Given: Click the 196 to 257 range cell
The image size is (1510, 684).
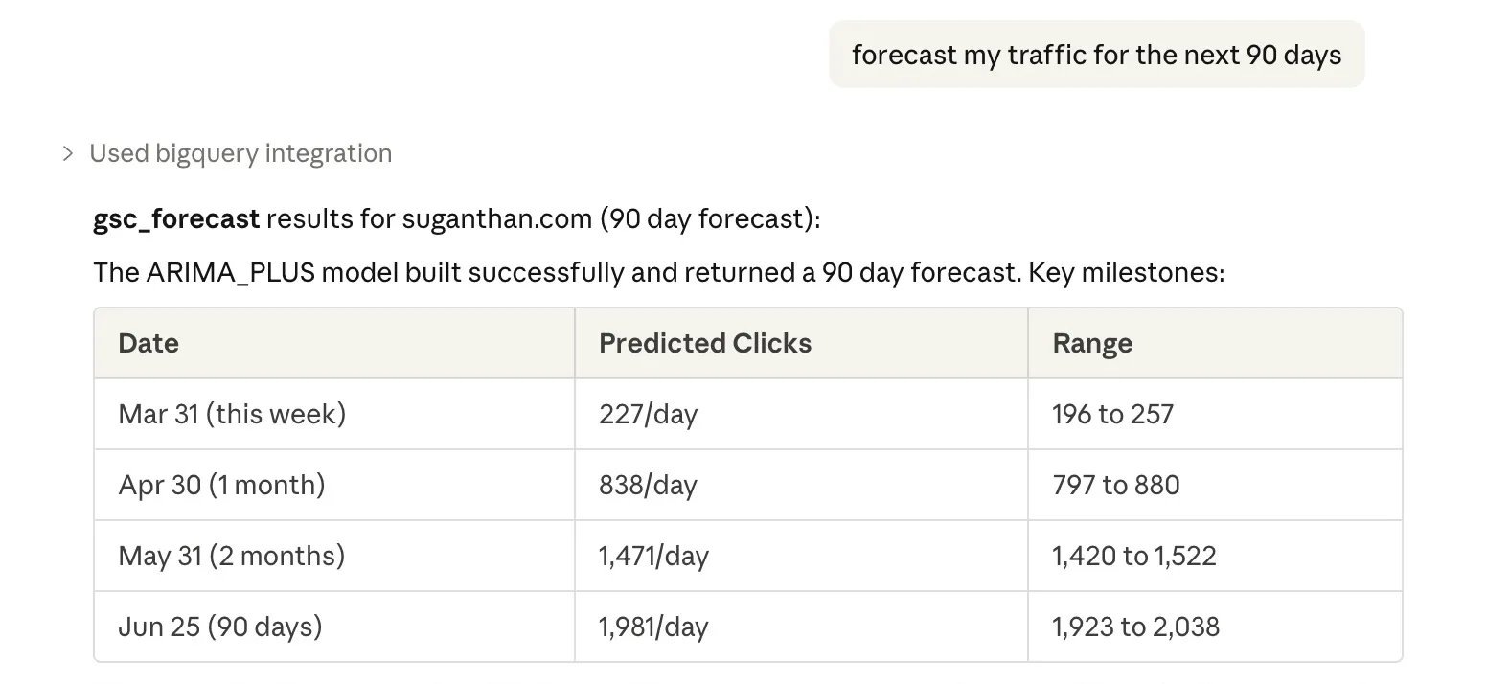Looking at the screenshot, I should [x=1112, y=414].
